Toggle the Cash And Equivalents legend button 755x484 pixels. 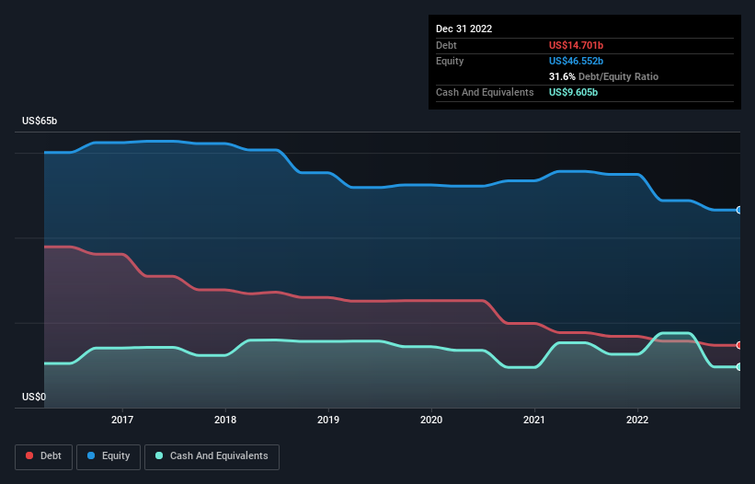tap(212, 456)
